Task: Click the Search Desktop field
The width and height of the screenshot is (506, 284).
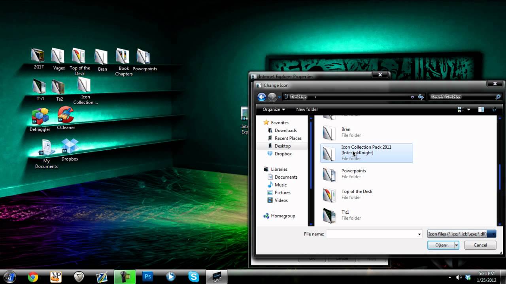Action: 461,97
